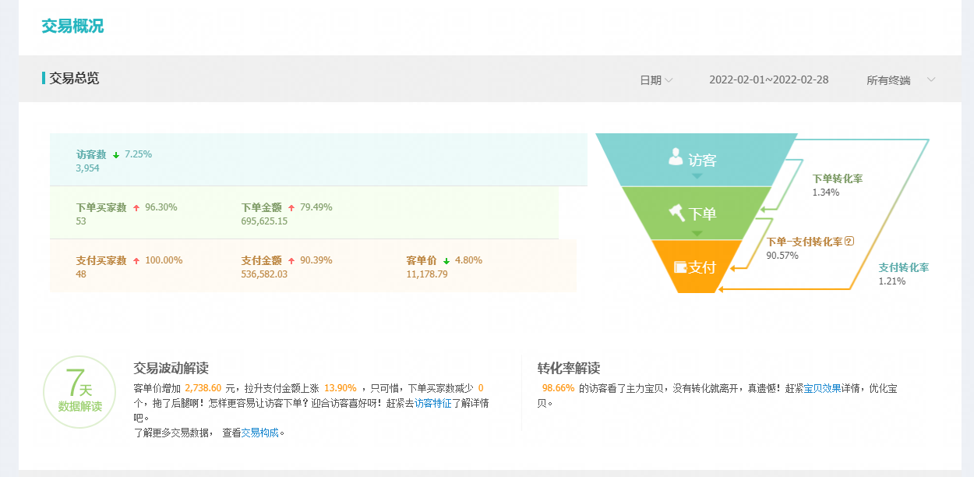Click the visitor person icon in funnel

pos(676,157)
